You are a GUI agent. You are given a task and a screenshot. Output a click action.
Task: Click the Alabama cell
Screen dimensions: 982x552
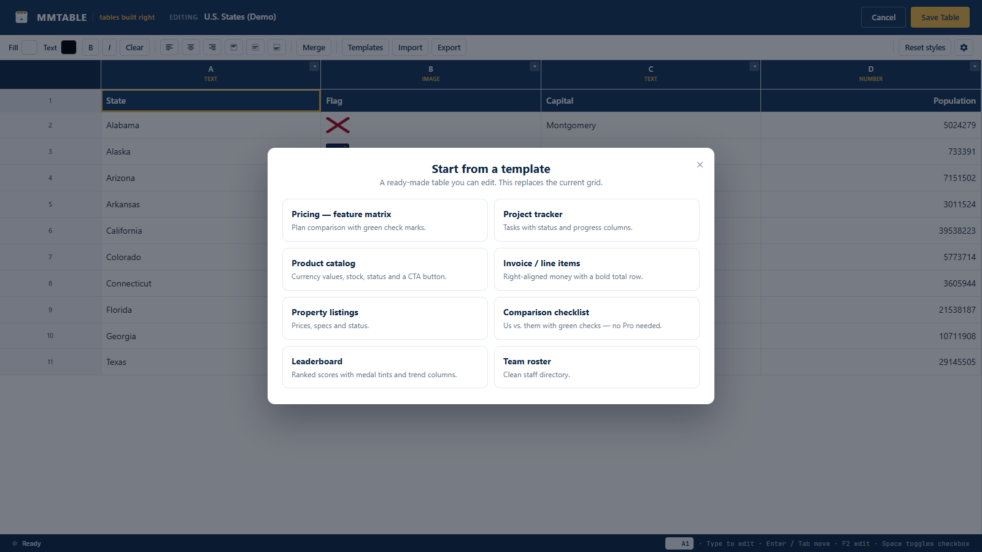[x=211, y=125]
